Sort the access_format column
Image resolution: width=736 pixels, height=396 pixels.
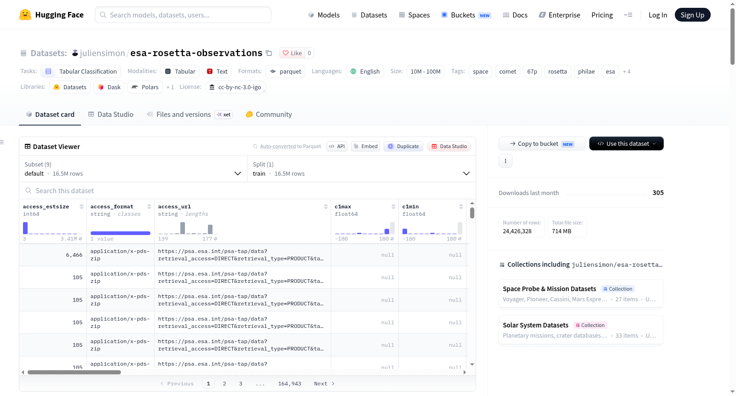click(149, 207)
